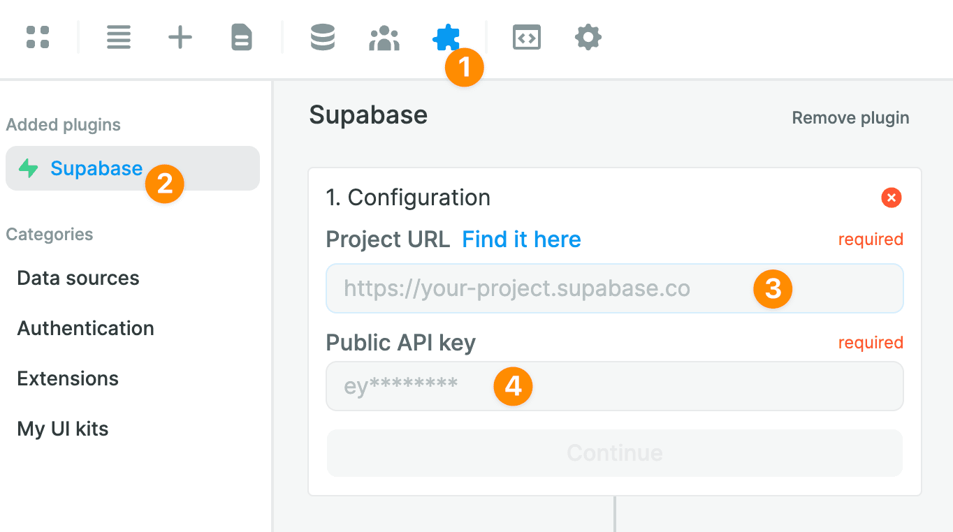Click the Categories label
The width and height of the screenshot is (953, 532).
point(50,234)
